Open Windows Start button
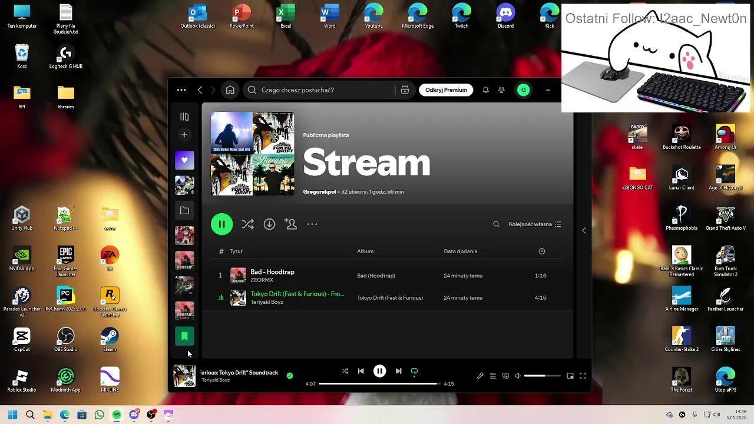Viewport: 754px width, 424px height. pyautogui.click(x=12, y=415)
